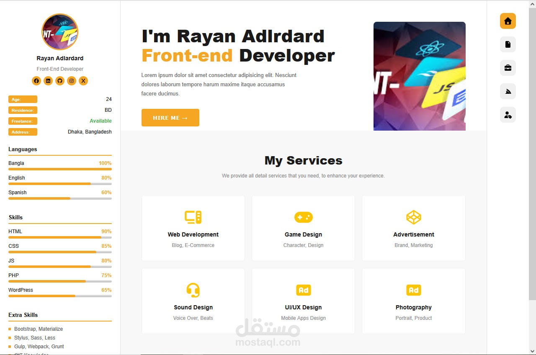Click the Residence label badge
The height and width of the screenshot is (355, 536).
point(23,110)
